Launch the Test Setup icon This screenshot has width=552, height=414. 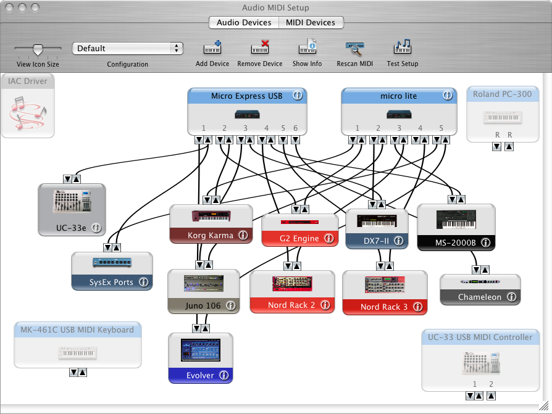[x=403, y=47]
